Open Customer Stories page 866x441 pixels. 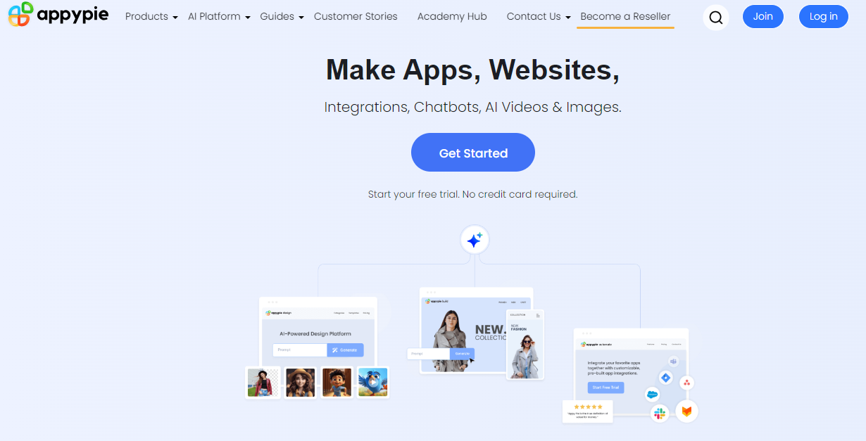pyautogui.click(x=356, y=16)
